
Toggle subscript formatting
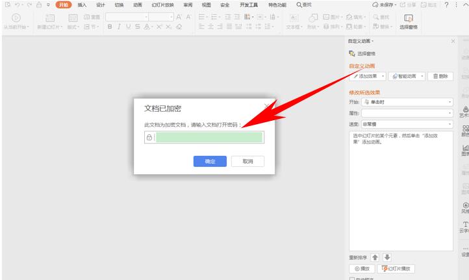pyautogui.click(x=169, y=27)
